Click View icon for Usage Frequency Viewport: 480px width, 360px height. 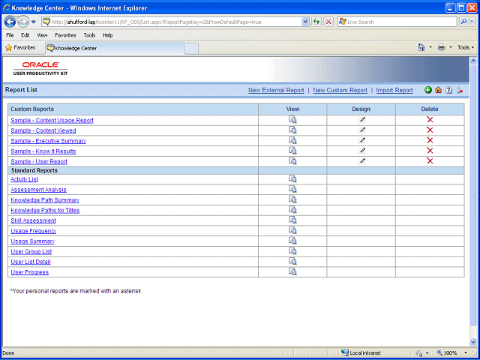tap(292, 230)
